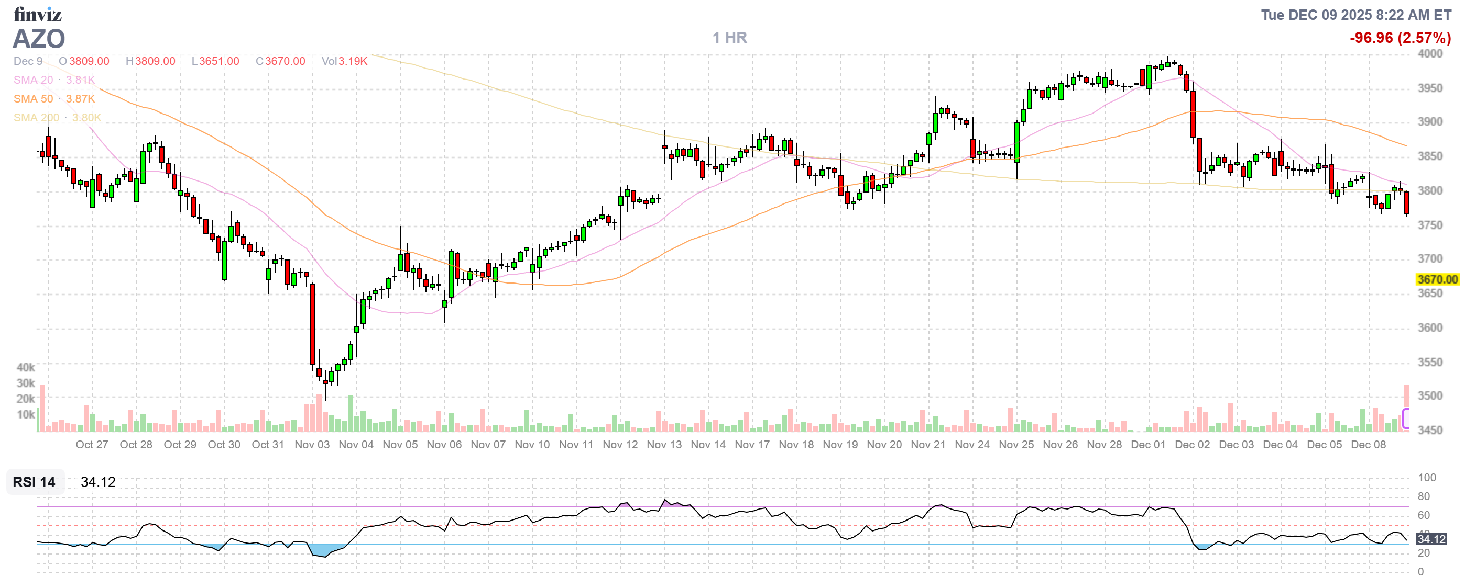Click purple bracket marker at volume's right edge
The width and height of the screenshot is (1465, 588).
click(x=1405, y=419)
